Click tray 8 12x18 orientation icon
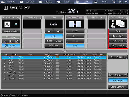129x97 pixels. 14,78
